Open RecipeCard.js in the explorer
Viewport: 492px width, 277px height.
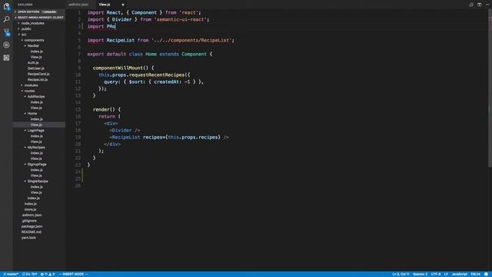pos(38,74)
